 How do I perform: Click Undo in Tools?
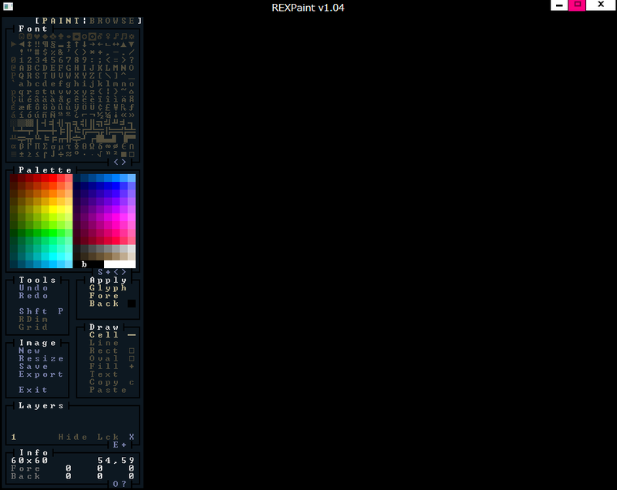click(x=33, y=288)
